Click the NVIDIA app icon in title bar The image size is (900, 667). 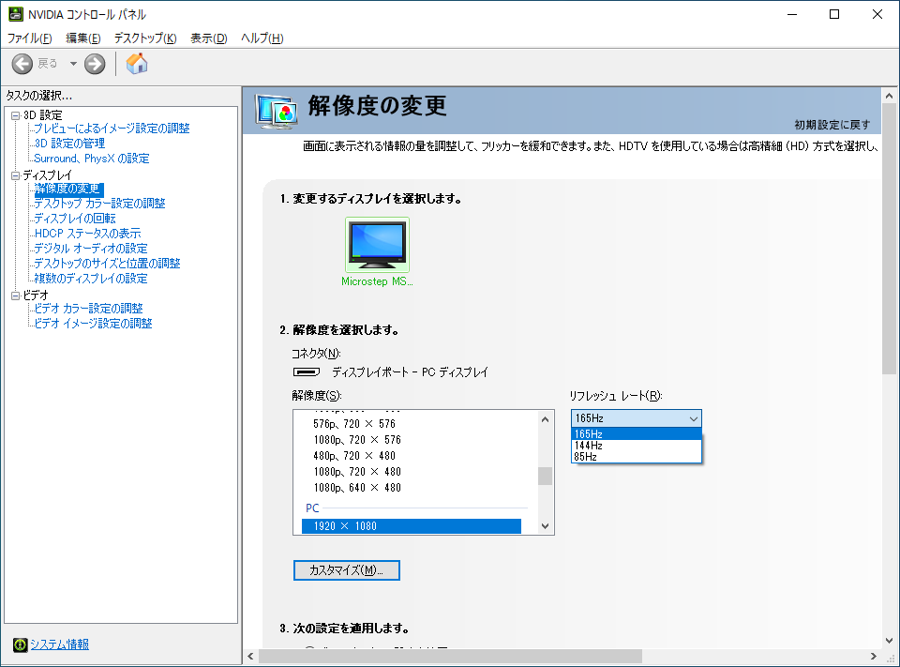(x=16, y=14)
